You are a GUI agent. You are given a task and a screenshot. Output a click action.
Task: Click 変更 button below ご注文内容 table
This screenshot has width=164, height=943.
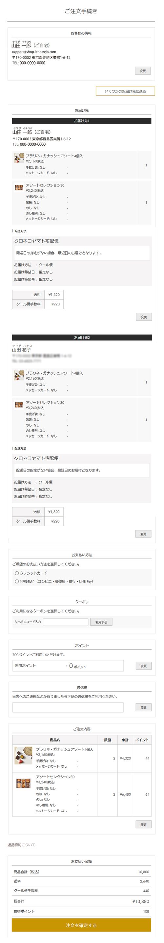point(144,824)
